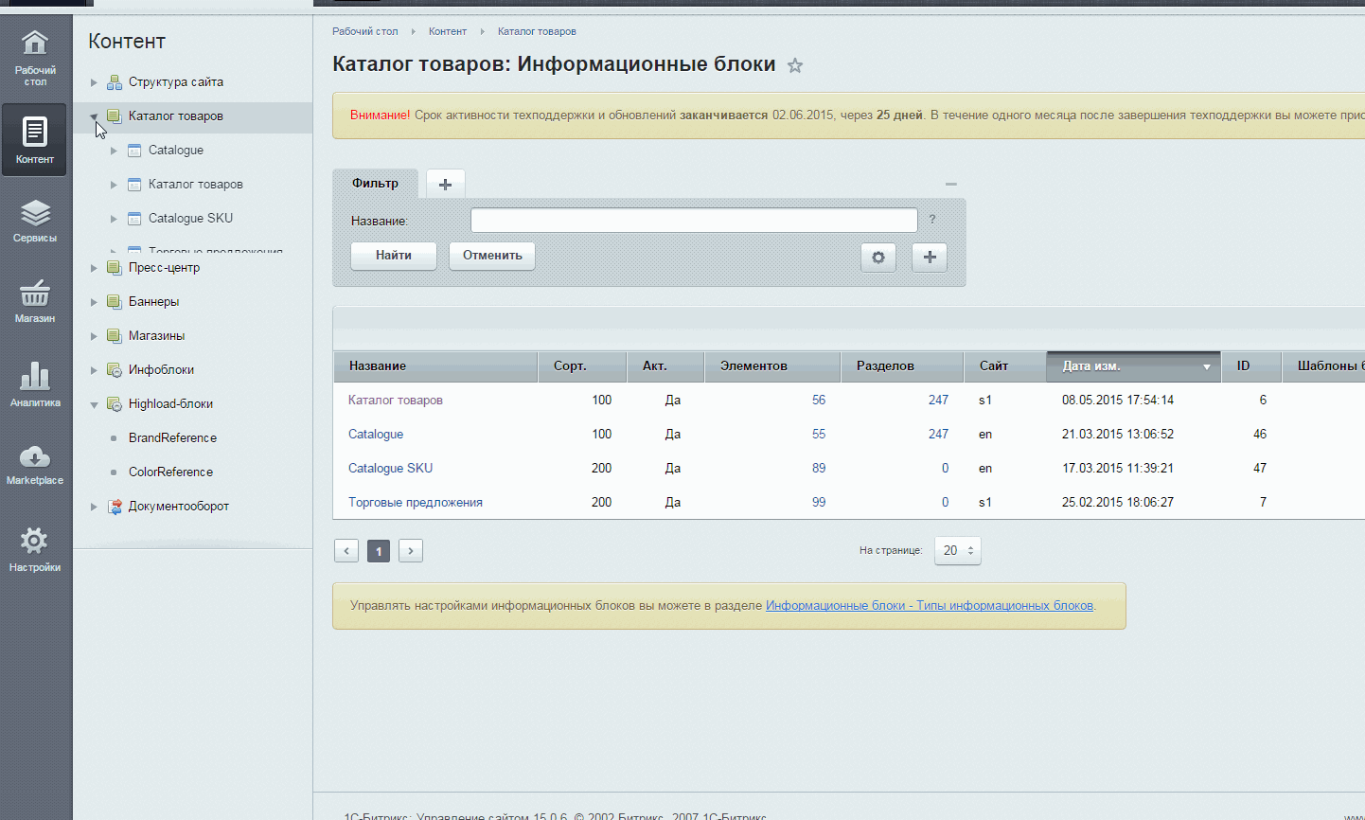Open the Контент breadcrumb

(x=448, y=31)
